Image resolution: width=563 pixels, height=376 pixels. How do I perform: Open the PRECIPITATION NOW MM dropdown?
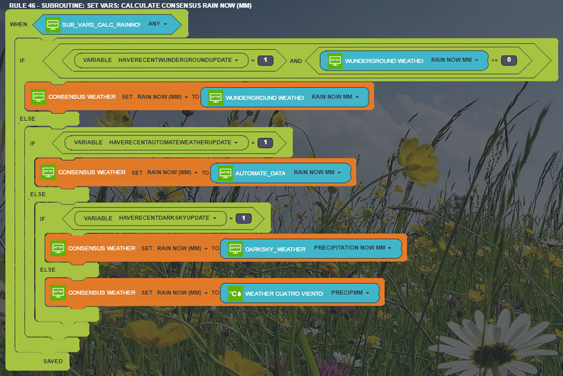coord(353,248)
